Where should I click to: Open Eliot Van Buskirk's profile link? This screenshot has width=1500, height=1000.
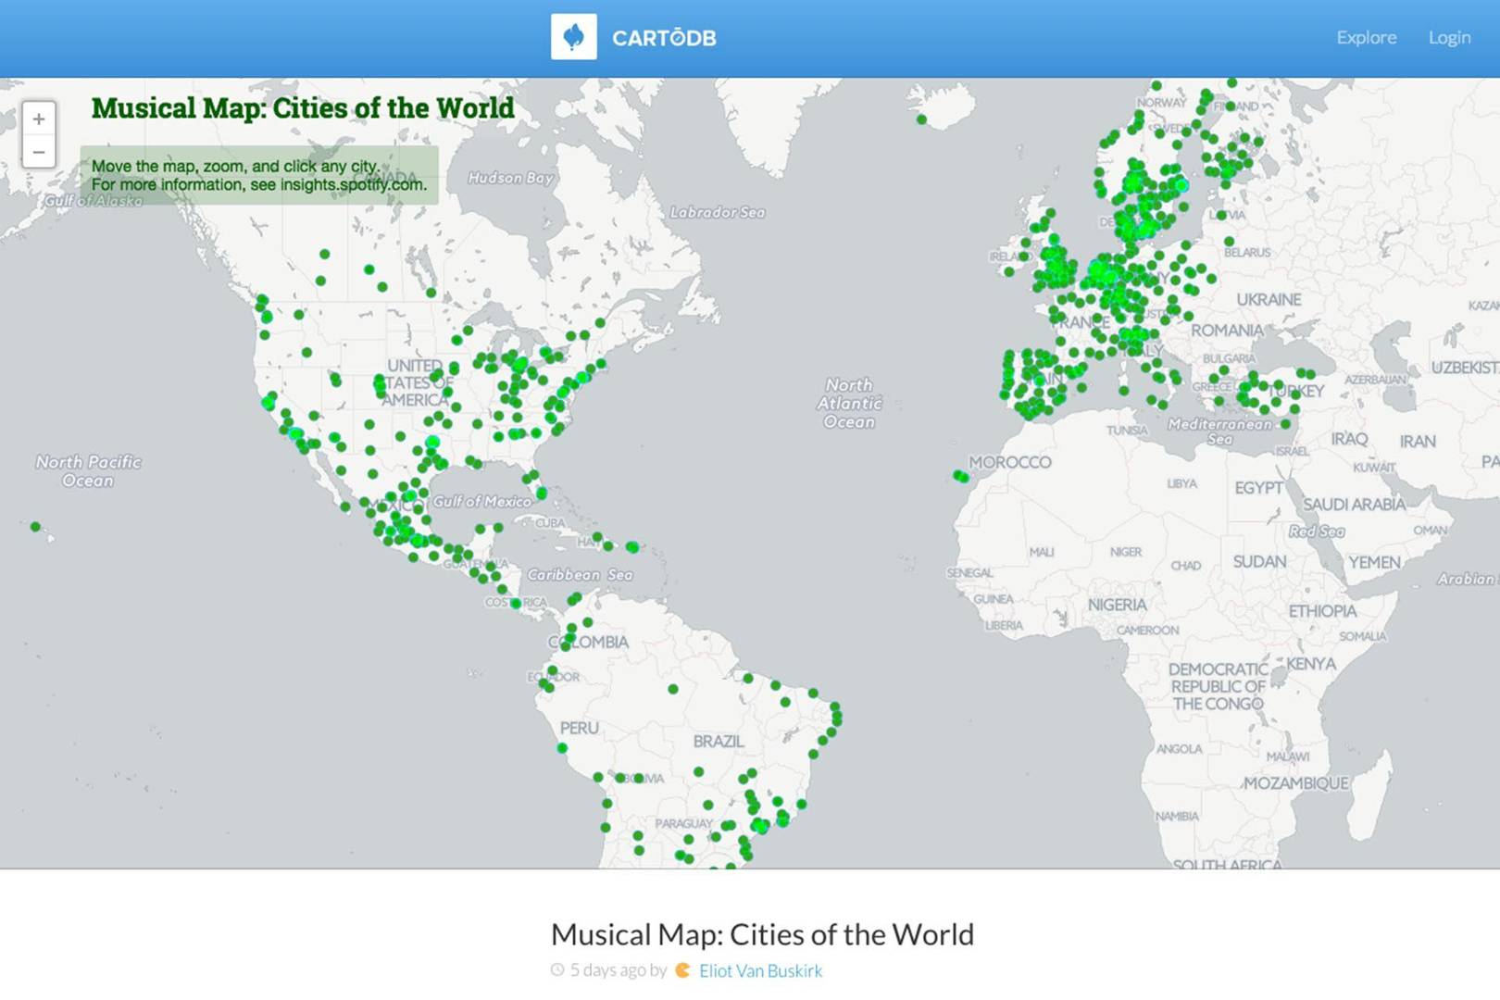pos(760,970)
